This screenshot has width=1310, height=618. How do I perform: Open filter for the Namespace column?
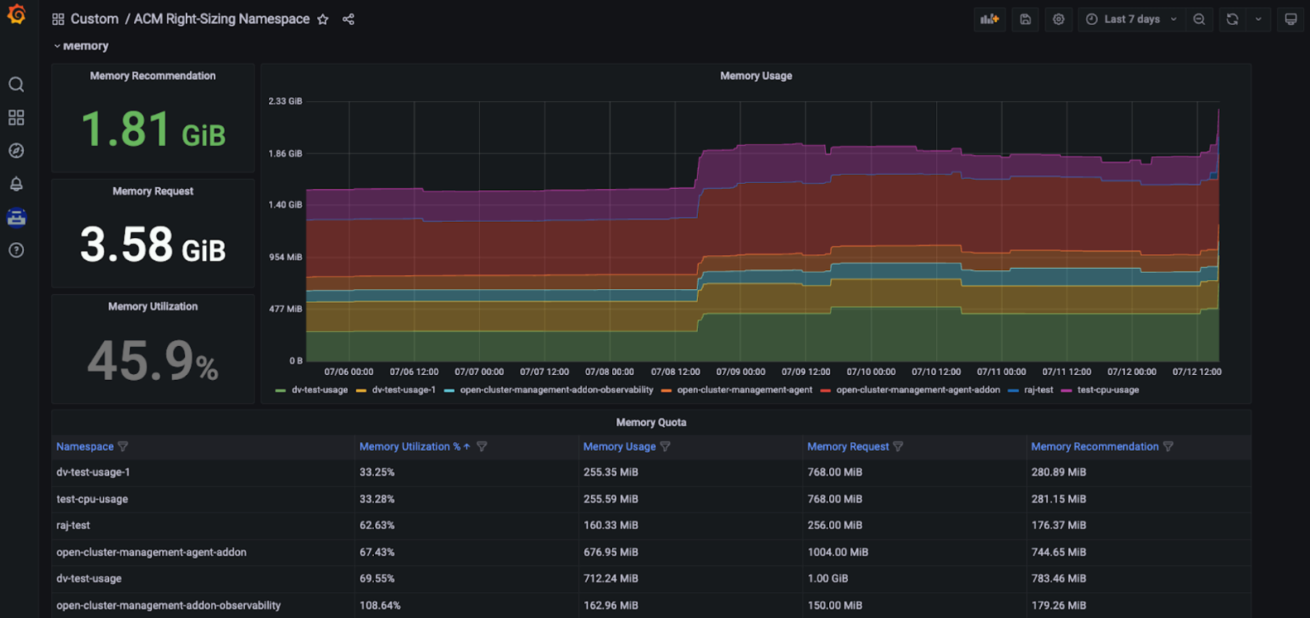pos(123,446)
